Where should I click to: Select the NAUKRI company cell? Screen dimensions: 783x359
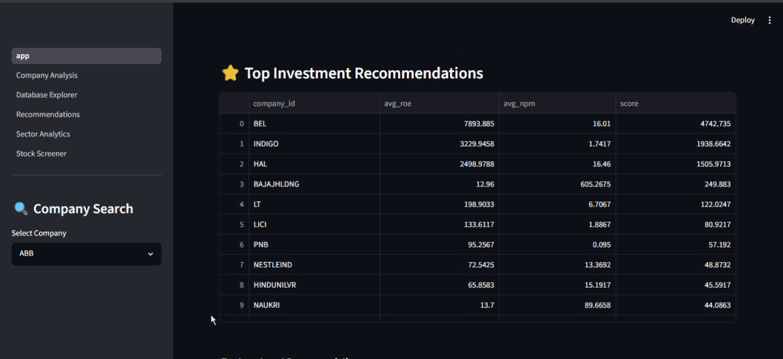pos(314,305)
